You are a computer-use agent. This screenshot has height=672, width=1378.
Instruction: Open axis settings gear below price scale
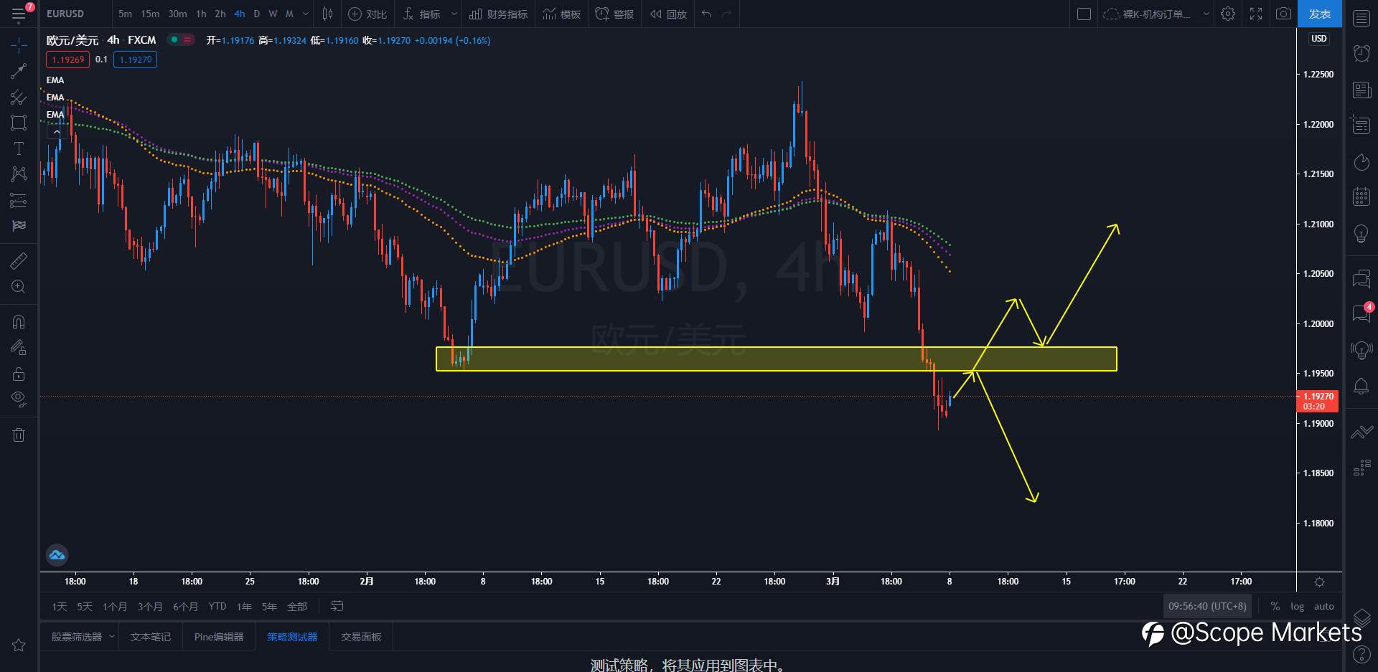[x=1319, y=582]
